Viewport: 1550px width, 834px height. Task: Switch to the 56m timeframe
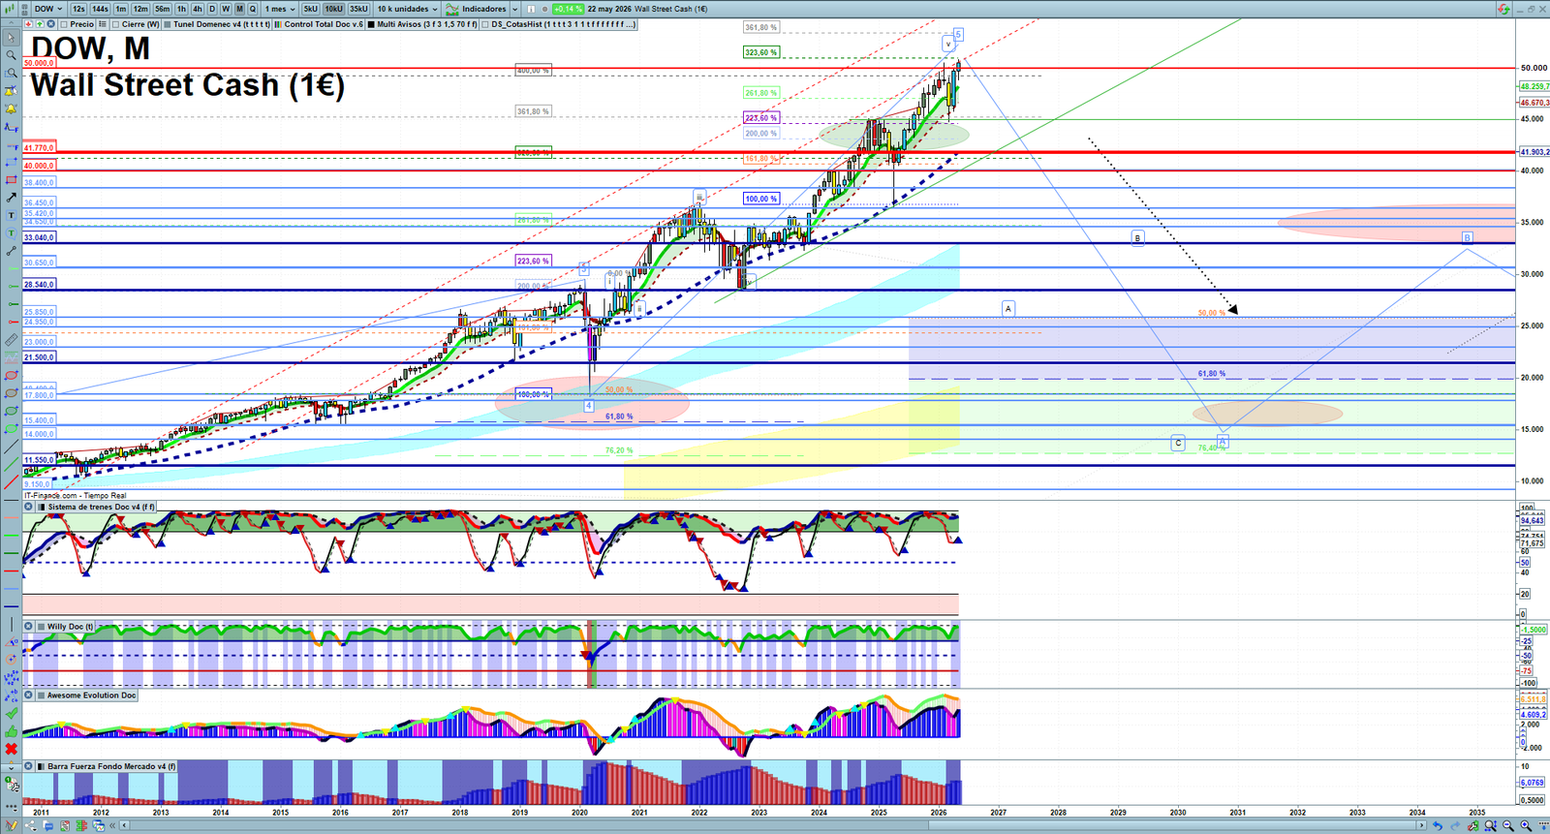(162, 9)
